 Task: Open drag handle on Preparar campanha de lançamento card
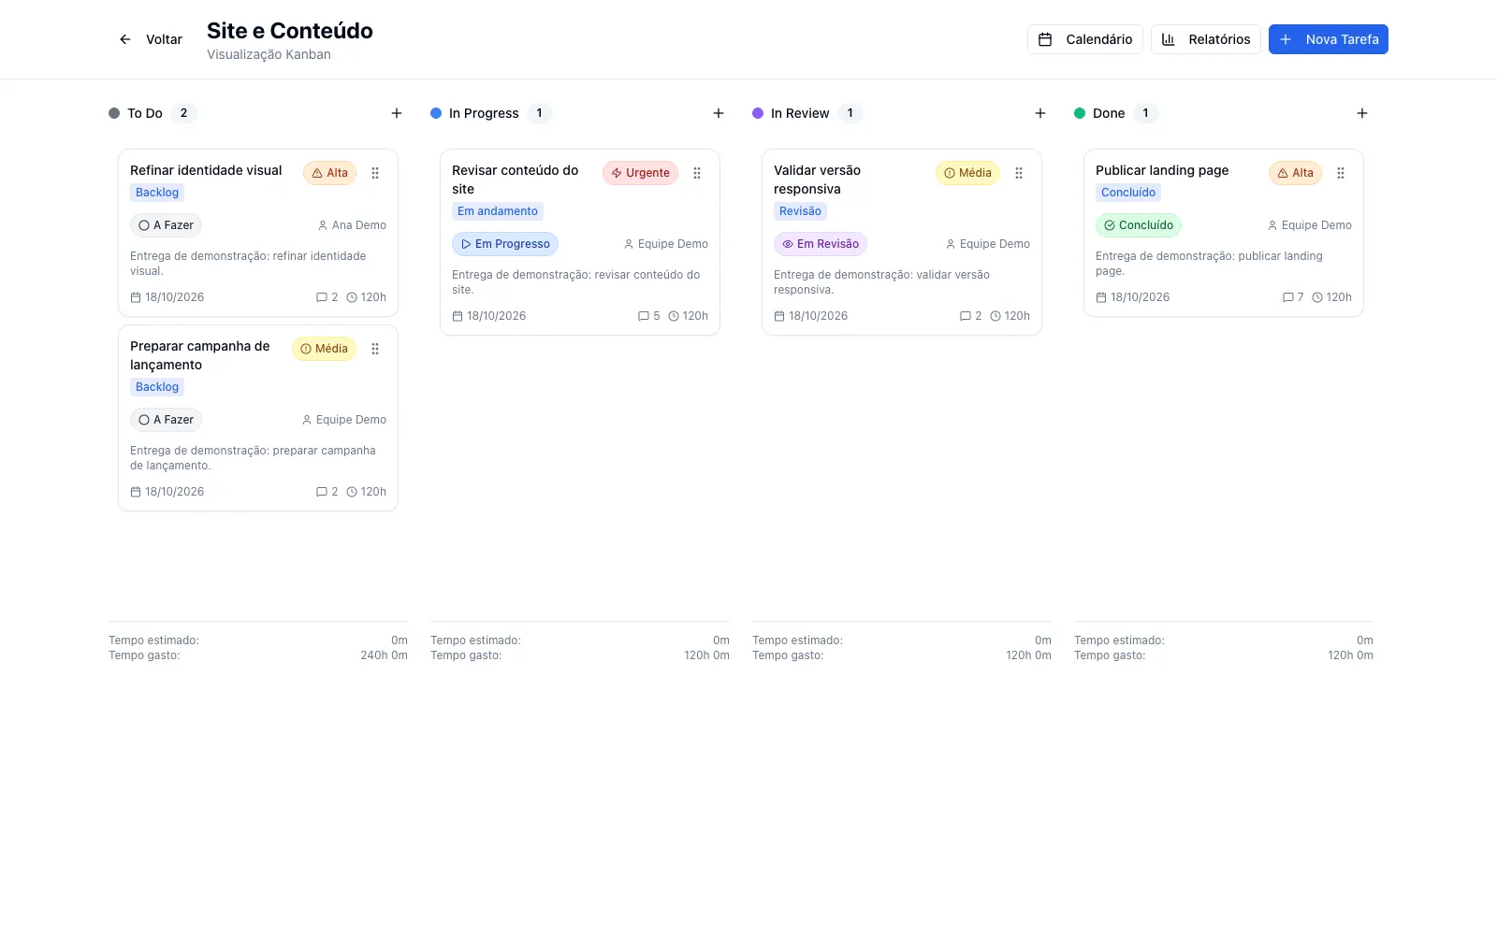pos(375,349)
